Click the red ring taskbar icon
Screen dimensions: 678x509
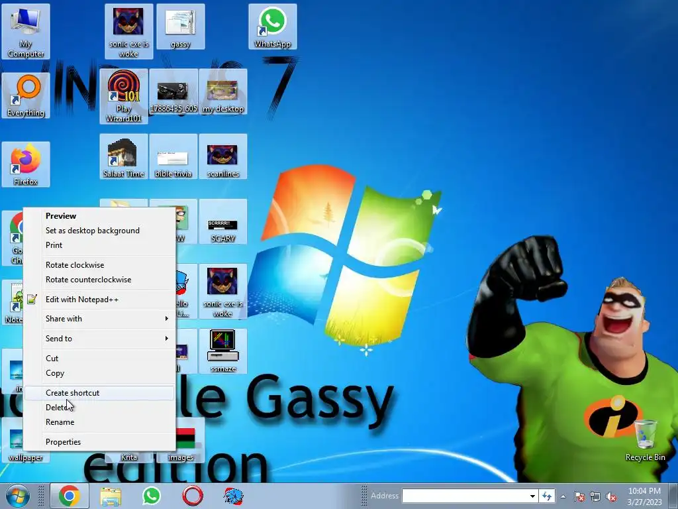[x=193, y=496]
